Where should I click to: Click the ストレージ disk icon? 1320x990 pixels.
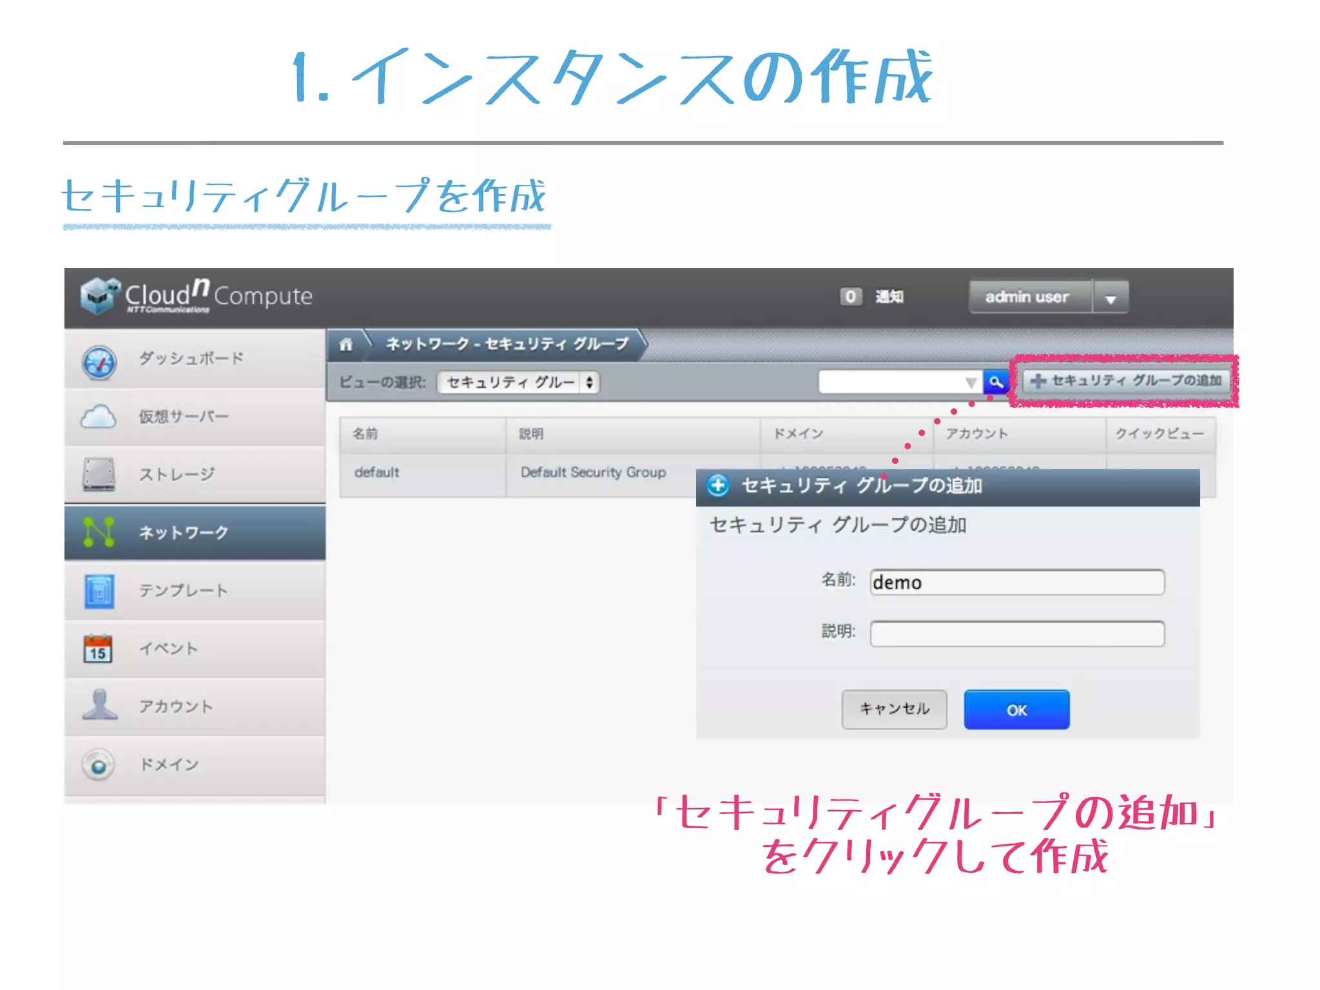click(99, 474)
